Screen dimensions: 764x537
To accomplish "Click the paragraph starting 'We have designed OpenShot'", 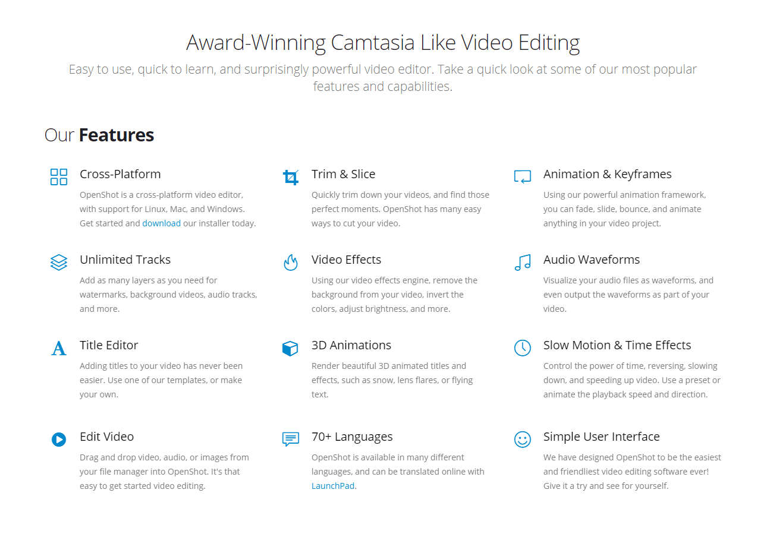I will coord(633,472).
